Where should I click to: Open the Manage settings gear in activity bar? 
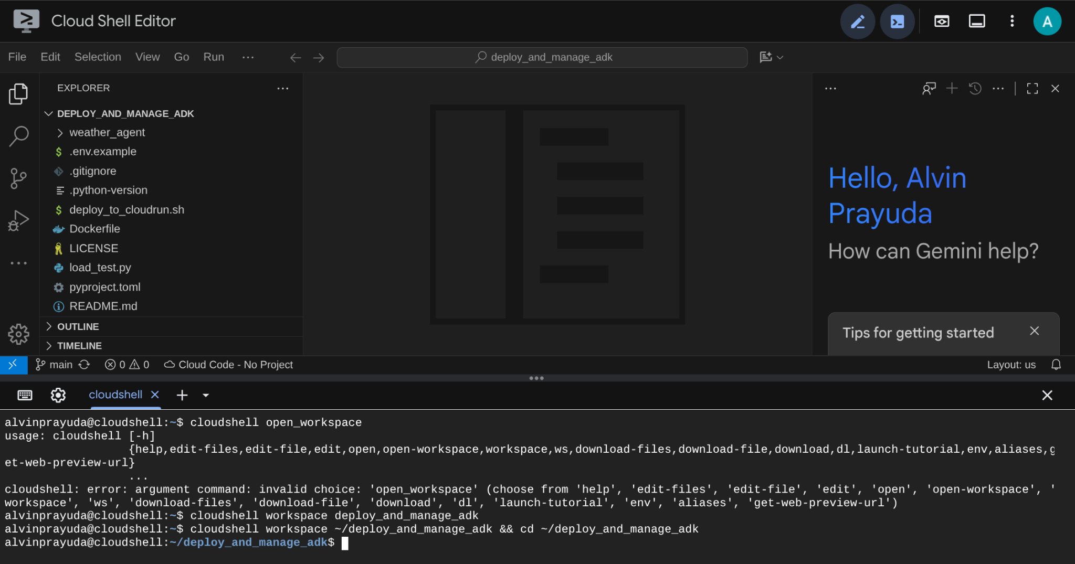[19, 334]
